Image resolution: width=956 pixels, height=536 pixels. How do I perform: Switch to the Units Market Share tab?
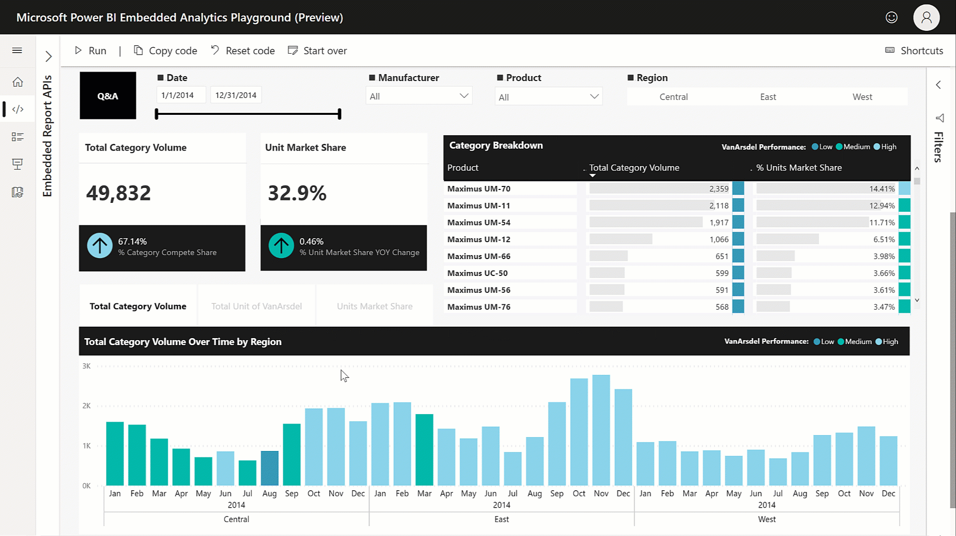tap(374, 306)
